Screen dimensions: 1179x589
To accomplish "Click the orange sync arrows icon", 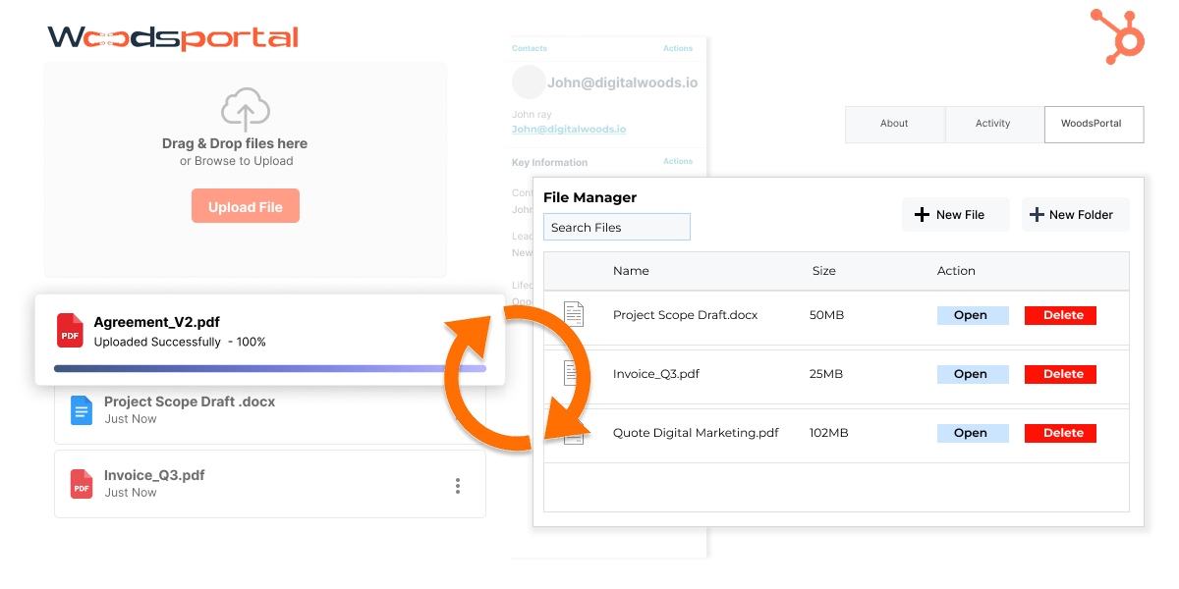I will (x=518, y=378).
